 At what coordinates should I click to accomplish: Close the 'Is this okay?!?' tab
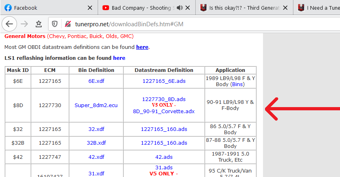[x=286, y=8]
